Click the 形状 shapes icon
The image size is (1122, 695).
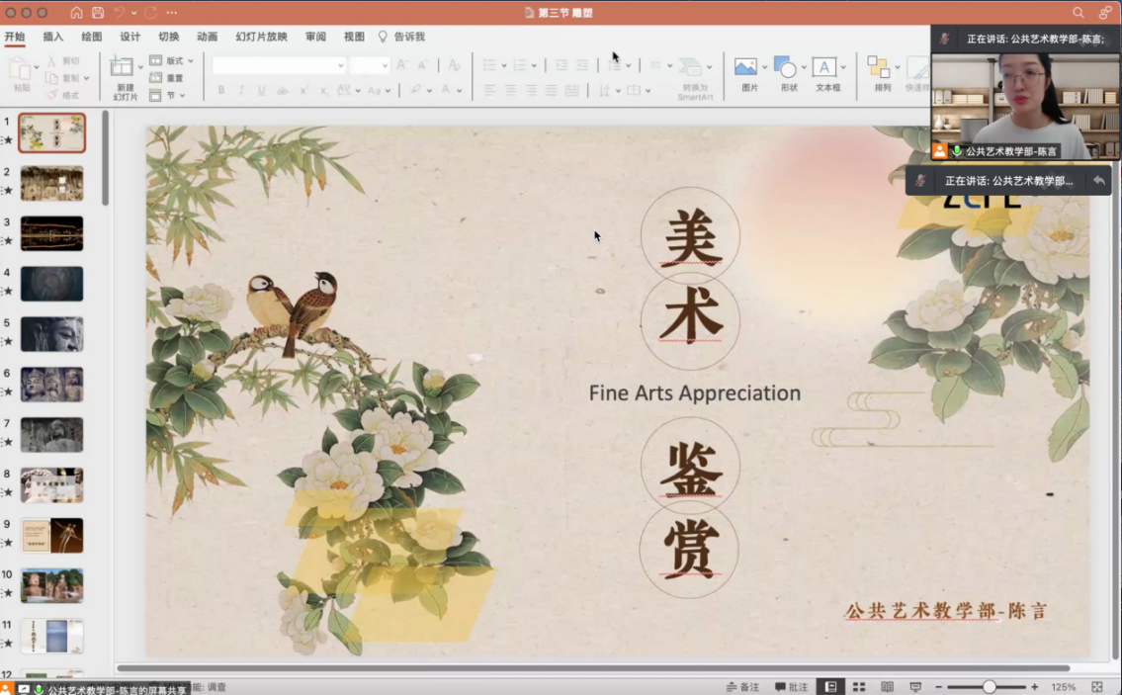[786, 68]
